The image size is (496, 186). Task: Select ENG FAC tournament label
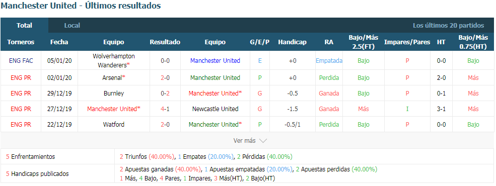coord(21,61)
